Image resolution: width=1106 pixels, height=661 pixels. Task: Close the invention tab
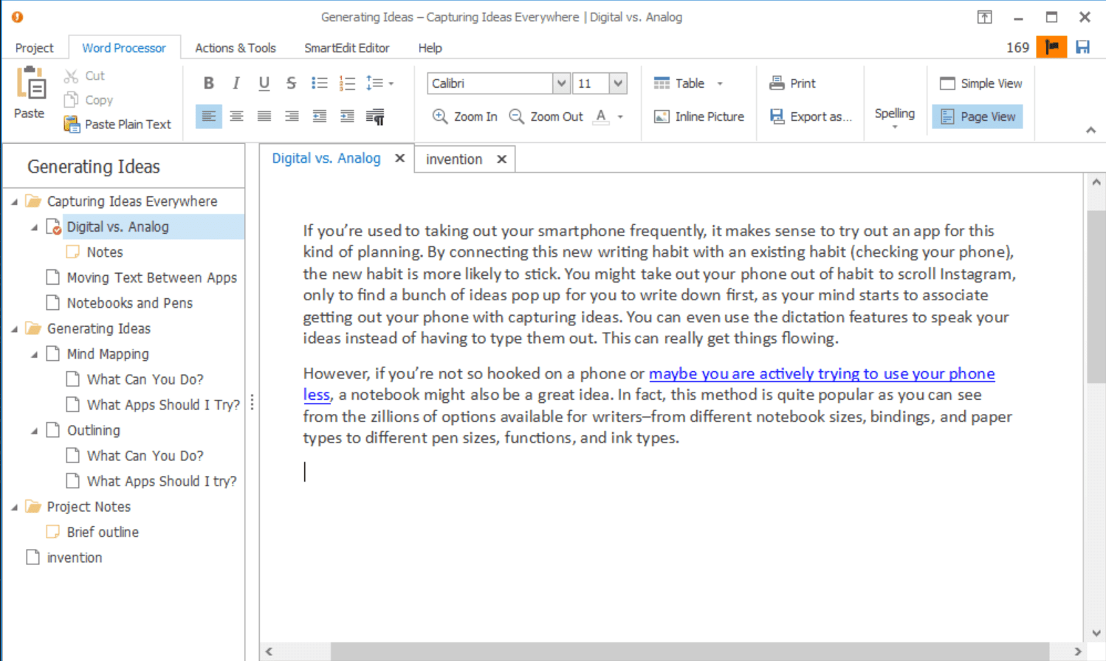click(501, 159)
